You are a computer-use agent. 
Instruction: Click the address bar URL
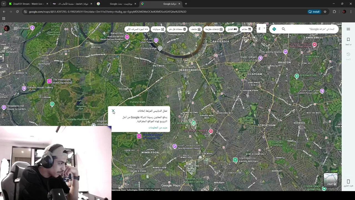pos(108,12)
